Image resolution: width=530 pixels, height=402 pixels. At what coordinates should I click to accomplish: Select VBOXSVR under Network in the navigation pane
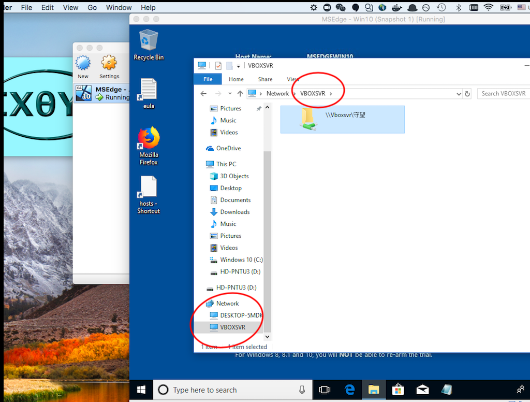pos(228,327)
